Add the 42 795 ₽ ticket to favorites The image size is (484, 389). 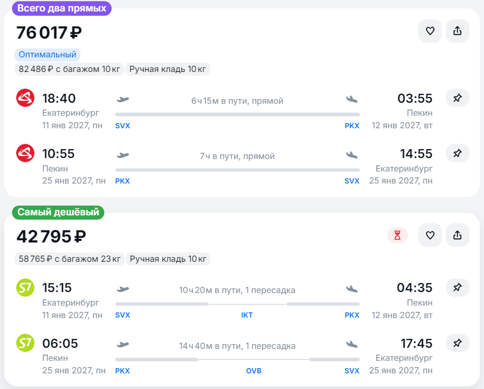(430, 235)
